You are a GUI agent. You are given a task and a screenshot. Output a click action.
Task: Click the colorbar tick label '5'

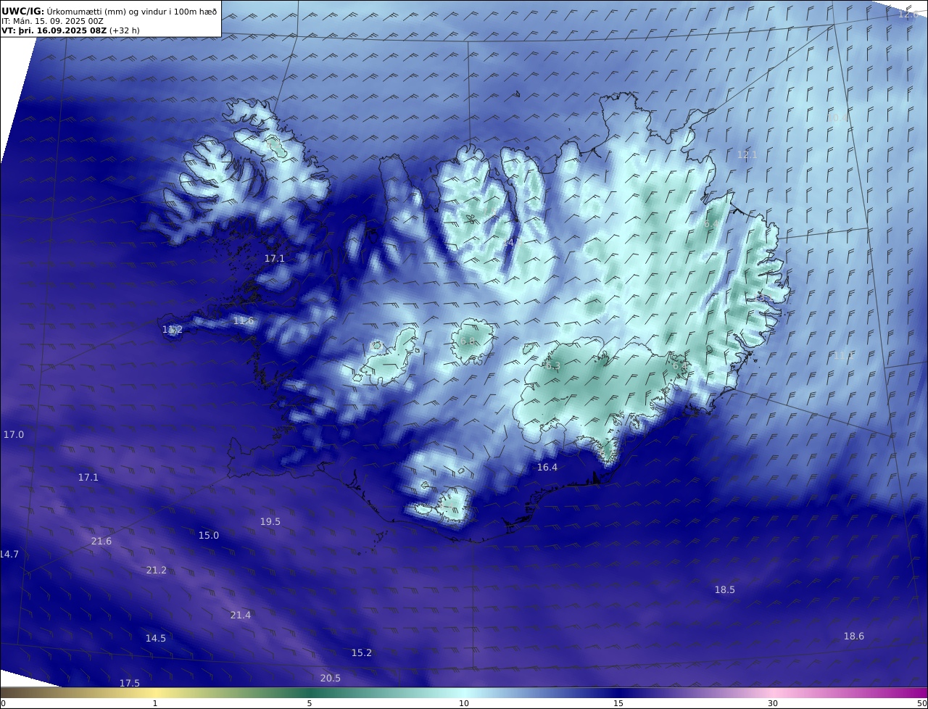click(x=310, y=703)
